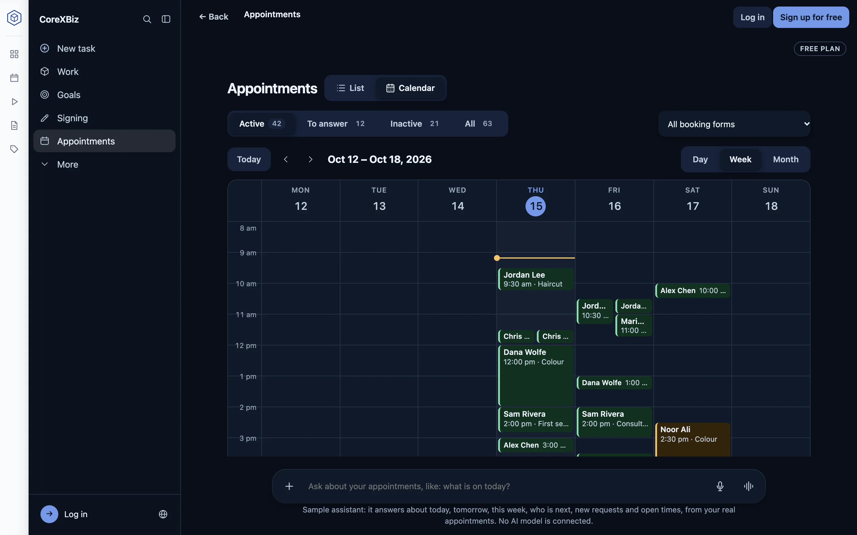Open New task in sidebar
This screenshot has width=857, height=535.
(104, 48)
